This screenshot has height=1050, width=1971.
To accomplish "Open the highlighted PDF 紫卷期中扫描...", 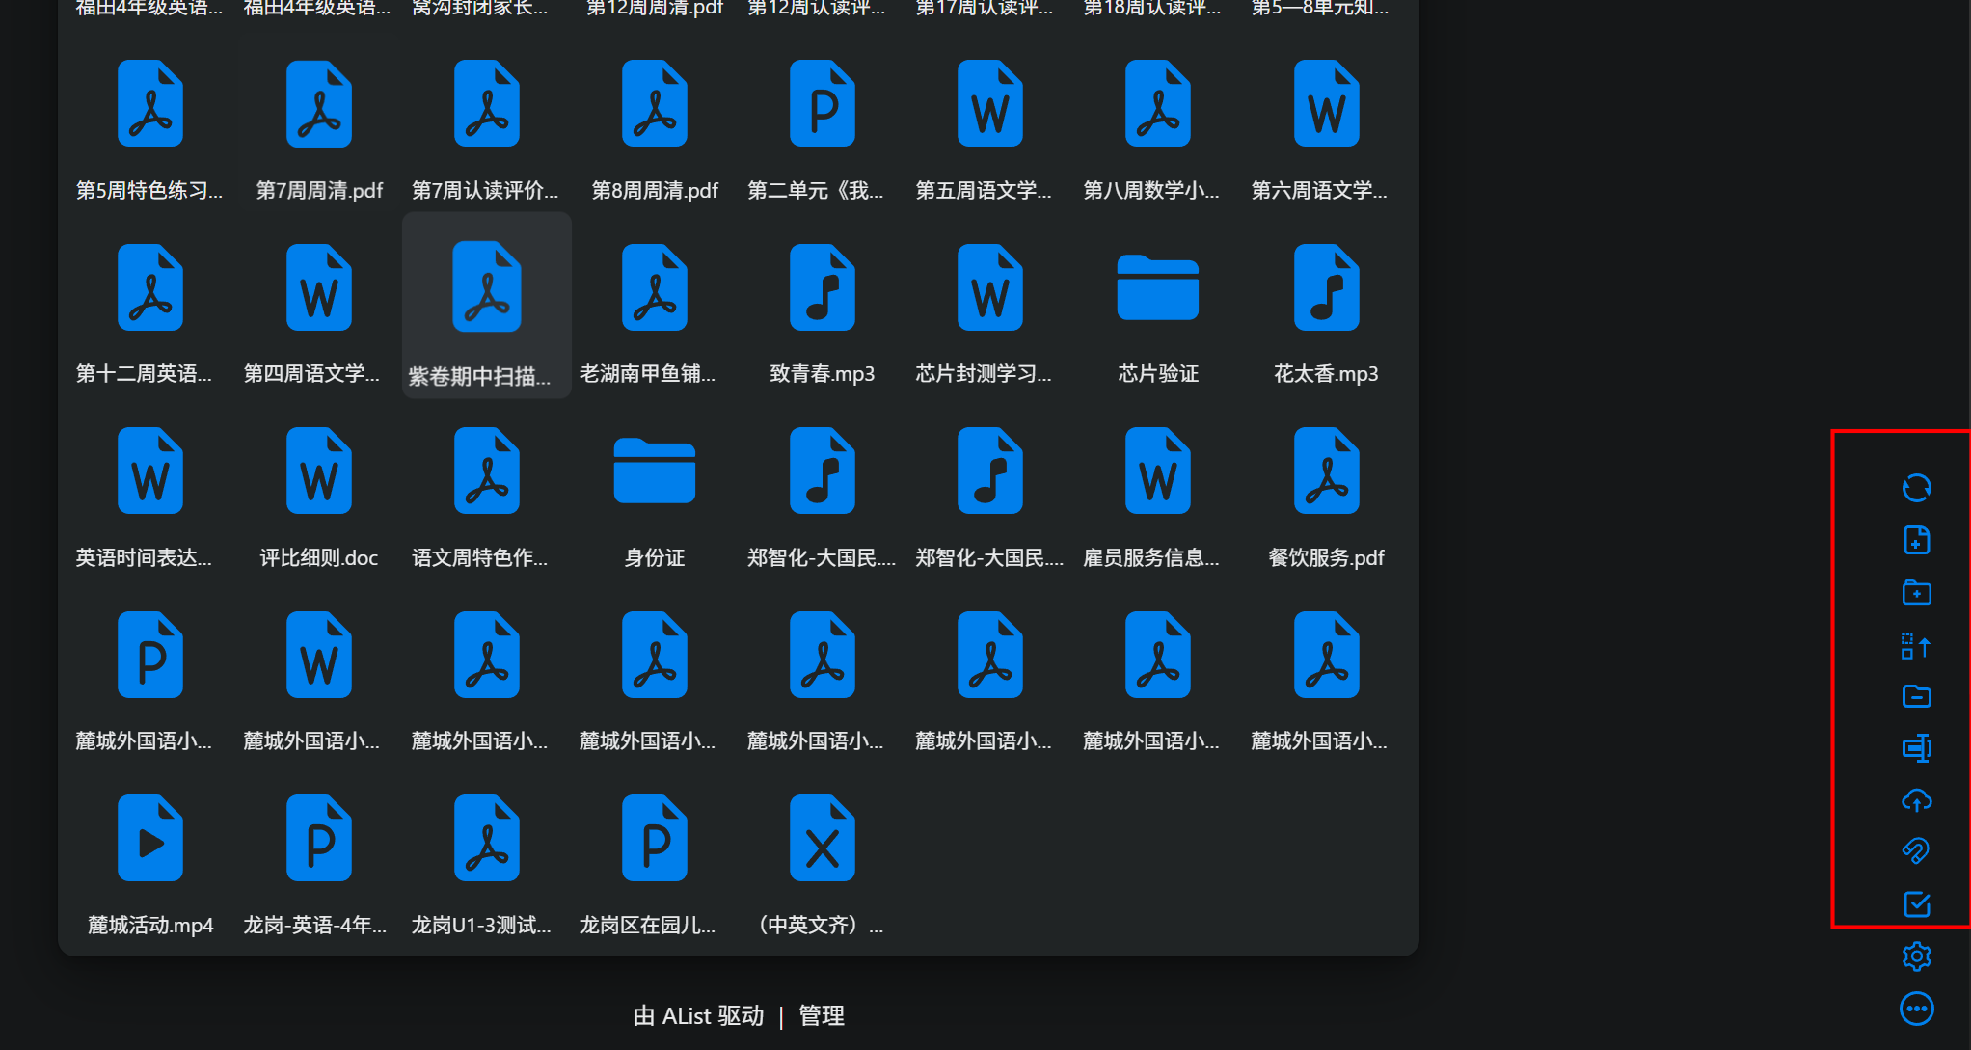I will pyautogui.click(x=486, y=305).
